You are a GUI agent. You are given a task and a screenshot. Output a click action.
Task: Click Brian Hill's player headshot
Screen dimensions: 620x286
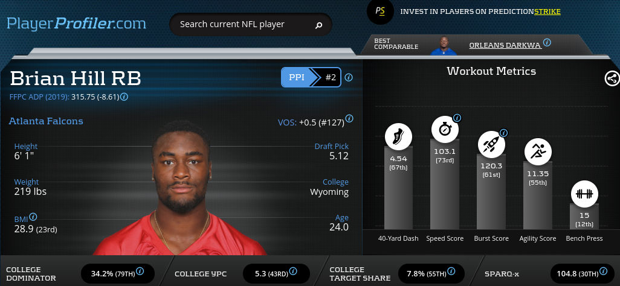point(180,188)
